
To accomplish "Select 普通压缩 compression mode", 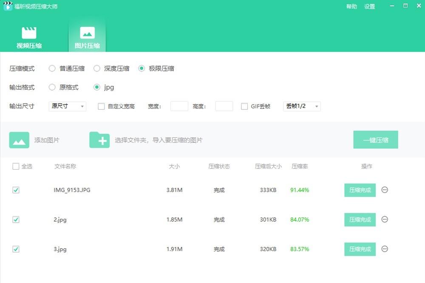I will point(52,68).
